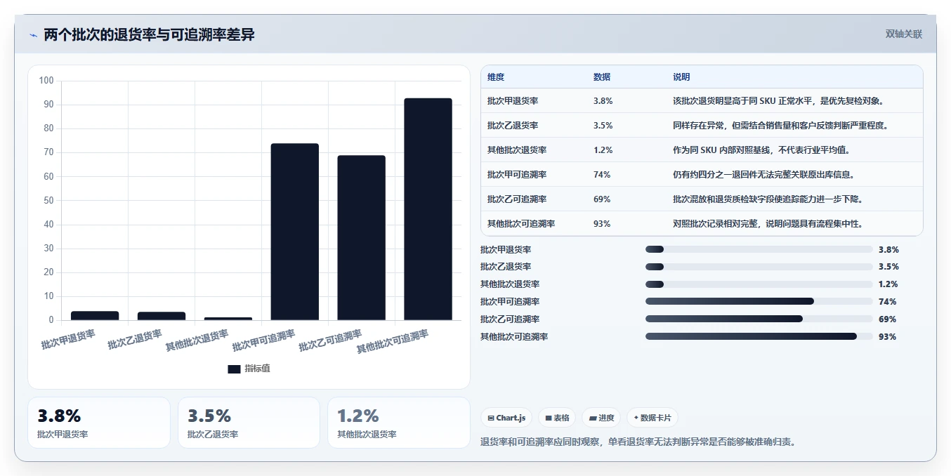Select the 其他批次退货率 table row label
The width and height of the screenshot is (951, 476).
517,150
